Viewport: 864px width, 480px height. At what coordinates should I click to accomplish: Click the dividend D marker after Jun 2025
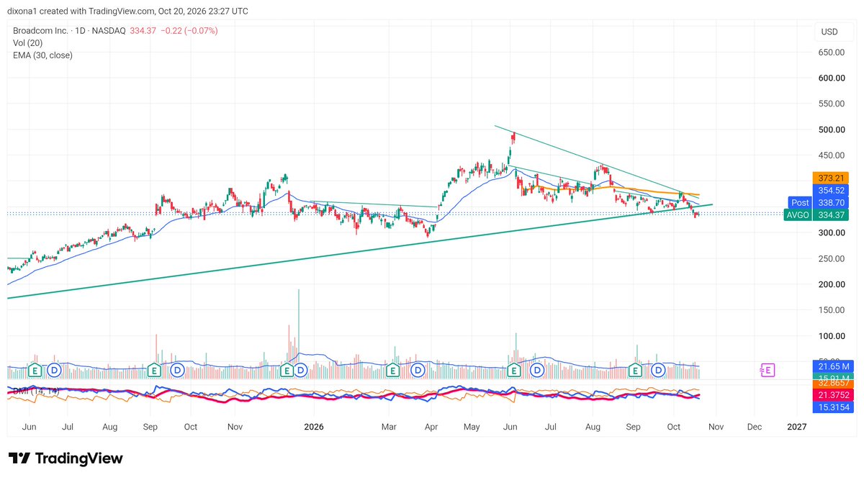(x=55, y=370)
